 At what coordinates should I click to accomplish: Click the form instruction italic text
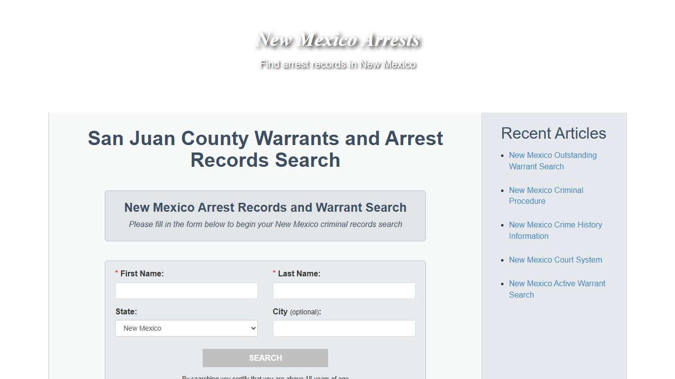point(265,224)
